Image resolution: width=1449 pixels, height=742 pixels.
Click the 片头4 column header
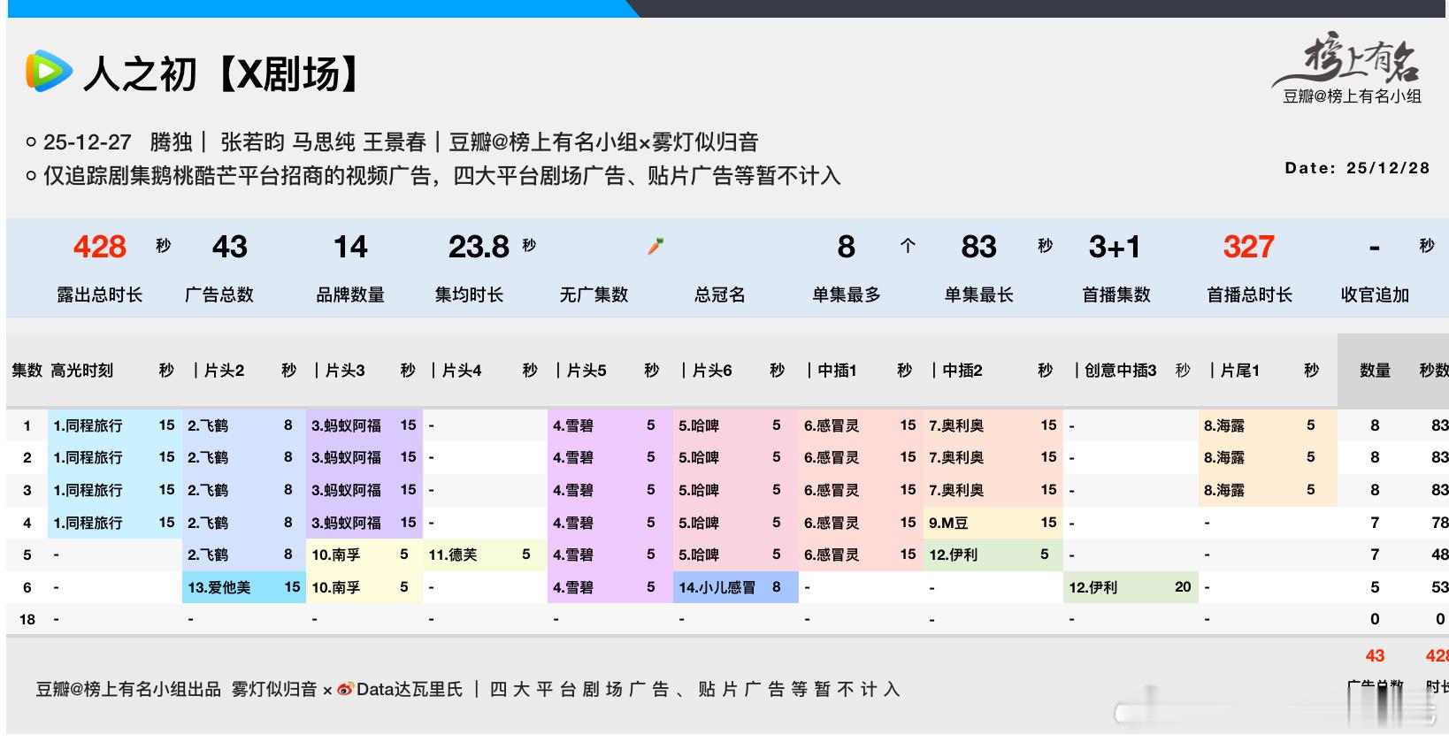(462, 371)
